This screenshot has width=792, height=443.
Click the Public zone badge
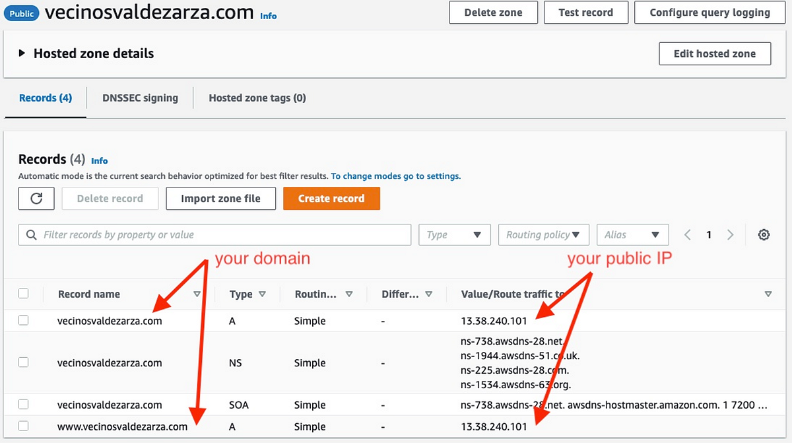20,12
